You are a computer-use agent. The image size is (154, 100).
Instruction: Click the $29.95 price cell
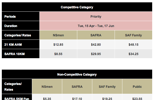(96, 54)
